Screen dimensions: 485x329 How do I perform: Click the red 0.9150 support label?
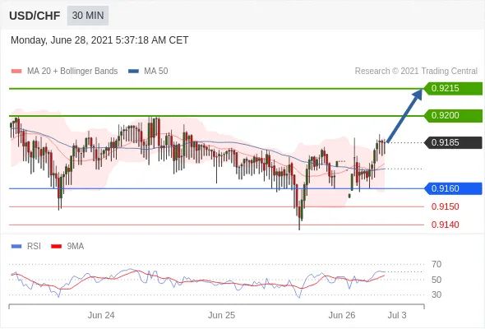pyautogui.click(x=445, y=206)
